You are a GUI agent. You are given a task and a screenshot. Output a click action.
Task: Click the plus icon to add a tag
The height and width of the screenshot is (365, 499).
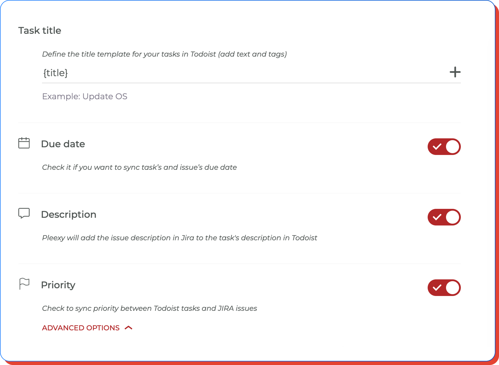coord(455,72)
